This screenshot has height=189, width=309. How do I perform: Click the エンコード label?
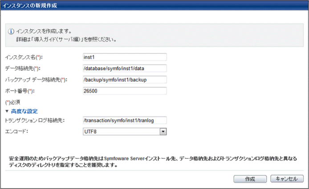click(x=16, y=132)
